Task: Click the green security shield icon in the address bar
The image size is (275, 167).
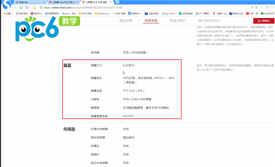Action: [x=41, y=7]
